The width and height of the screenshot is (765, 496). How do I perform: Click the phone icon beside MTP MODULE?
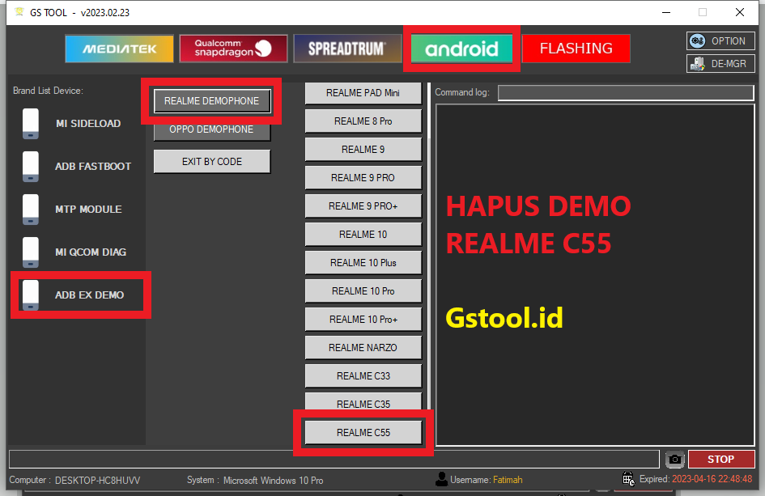31,210
